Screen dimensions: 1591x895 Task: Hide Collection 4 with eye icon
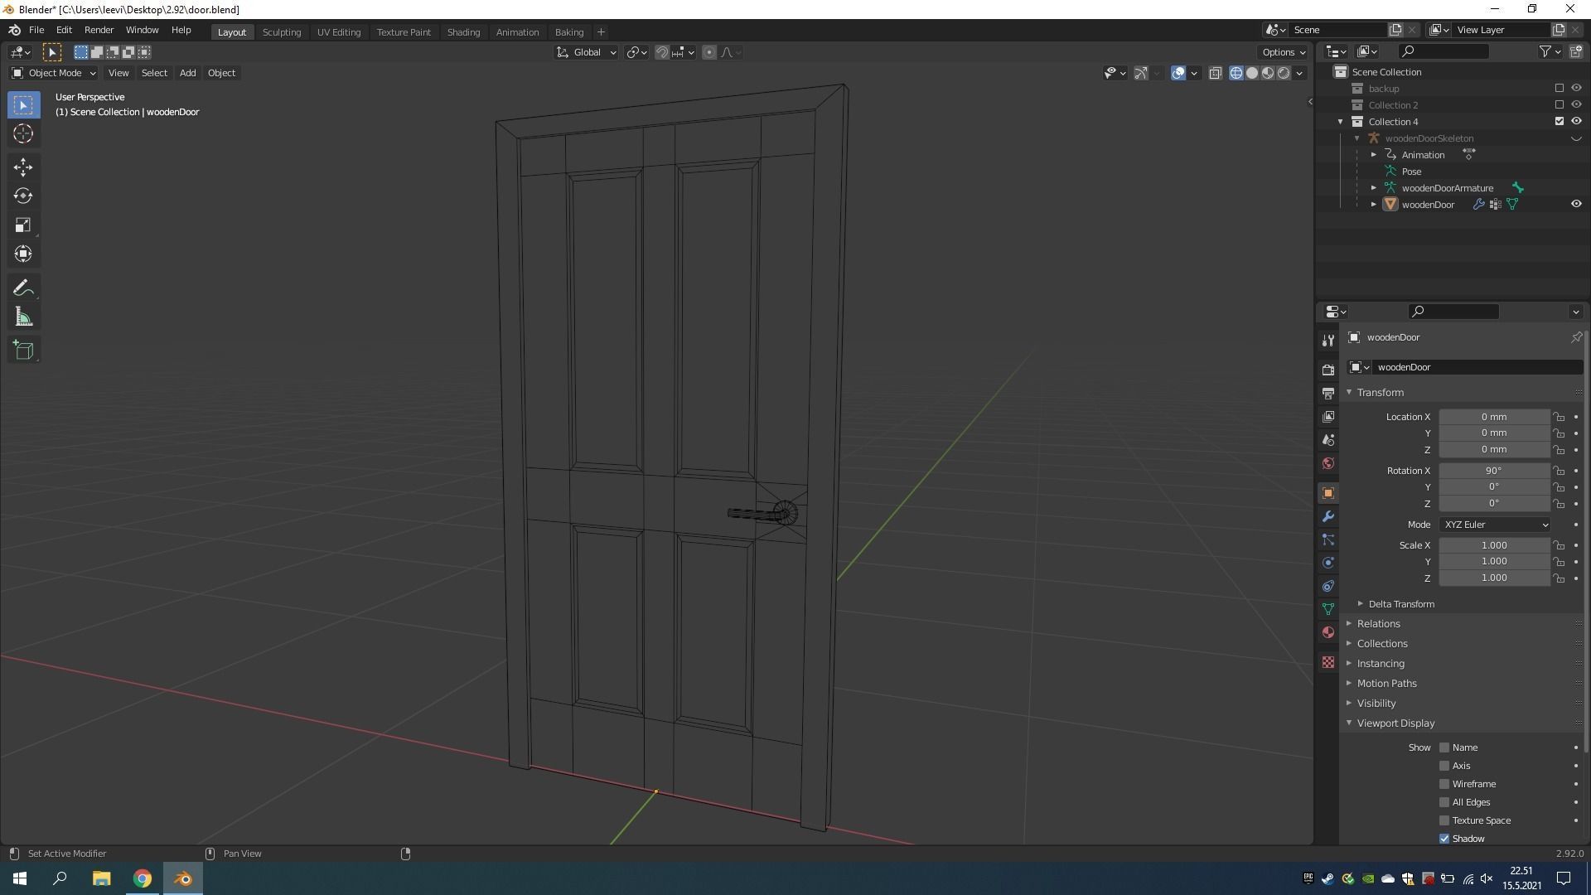point(1576,122)
